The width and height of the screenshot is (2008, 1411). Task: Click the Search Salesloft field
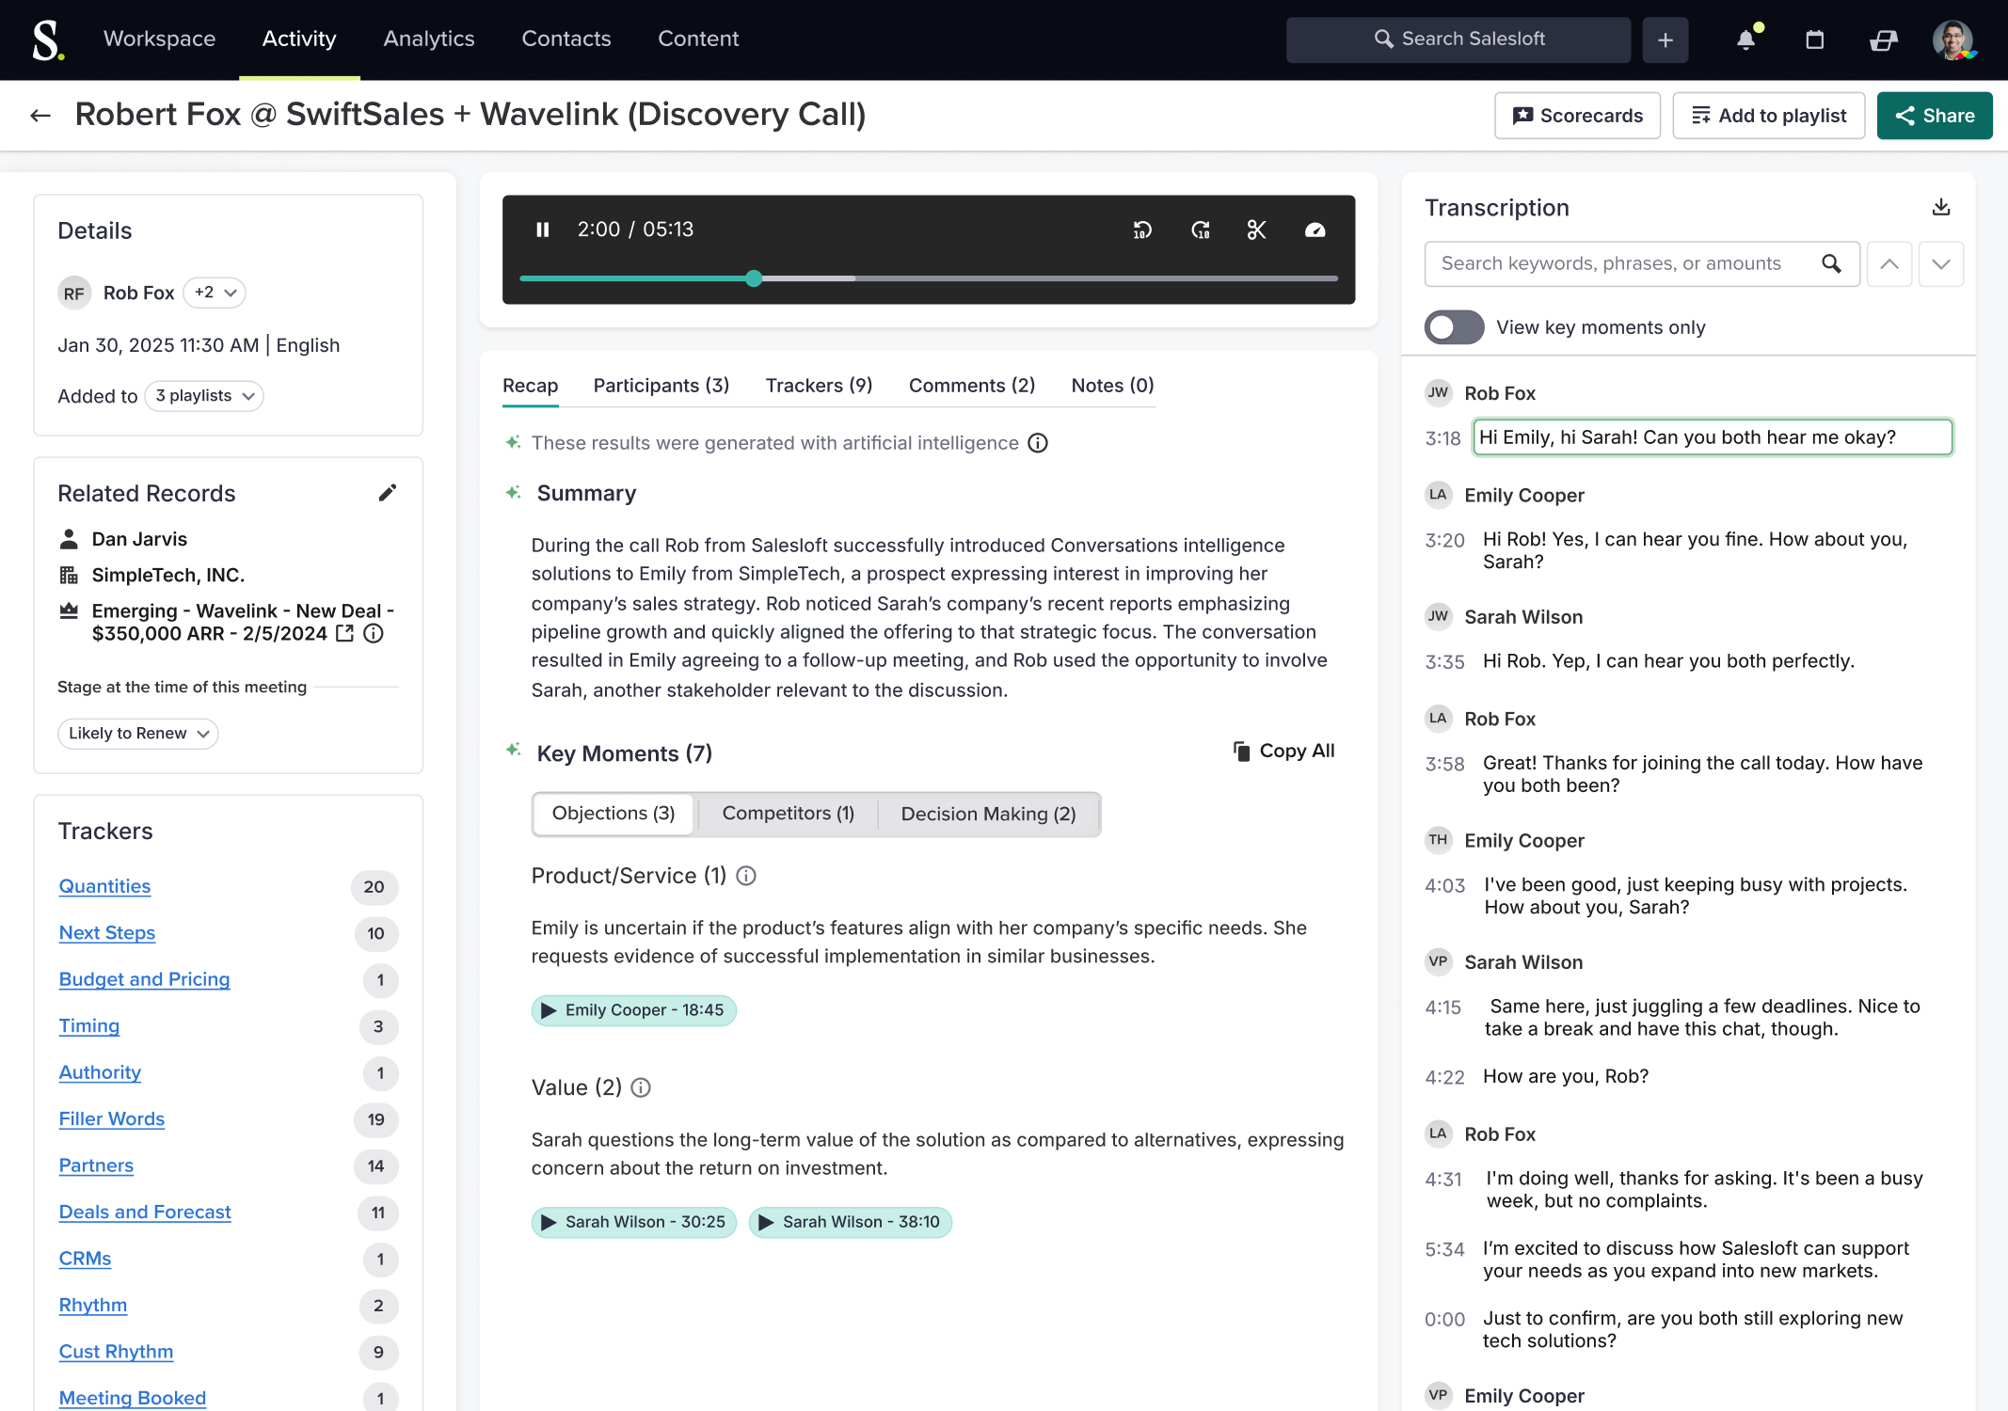coord(1458,40)
